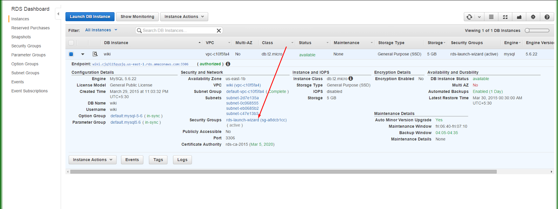Open the subnet-eb0685b2 link
This screenshot has height=209, width=558.
pos(242,109)
